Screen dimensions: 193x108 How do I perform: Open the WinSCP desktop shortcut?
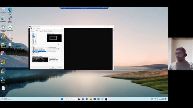(3, 80)
